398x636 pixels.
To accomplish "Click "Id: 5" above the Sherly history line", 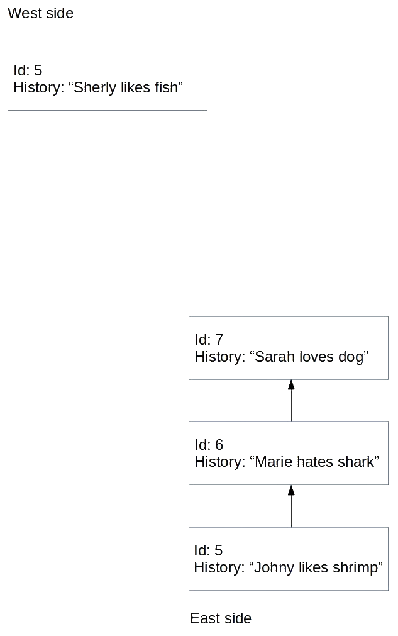I will 28,70.
